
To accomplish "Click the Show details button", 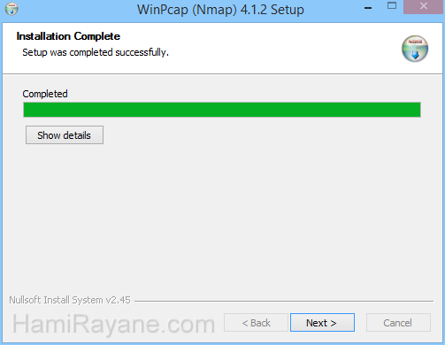I will pyautogui.click(x=65, y=135).
